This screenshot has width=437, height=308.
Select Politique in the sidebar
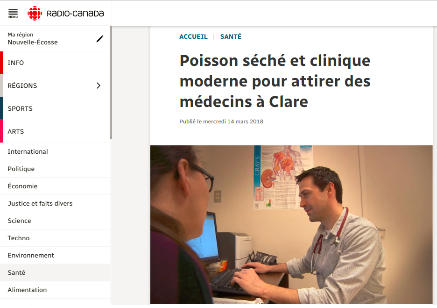[55, 169]
